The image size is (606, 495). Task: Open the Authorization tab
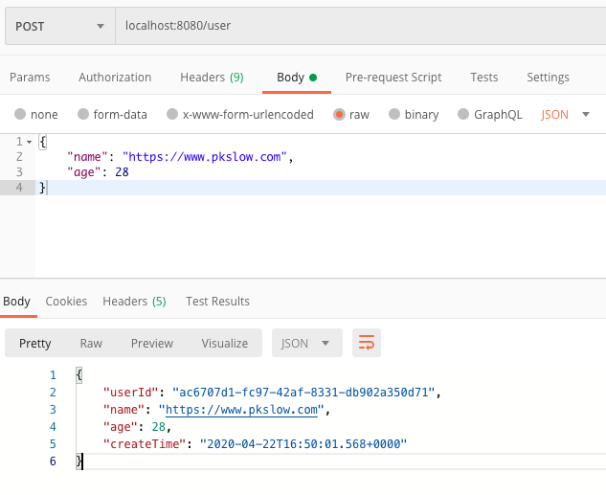115,78
